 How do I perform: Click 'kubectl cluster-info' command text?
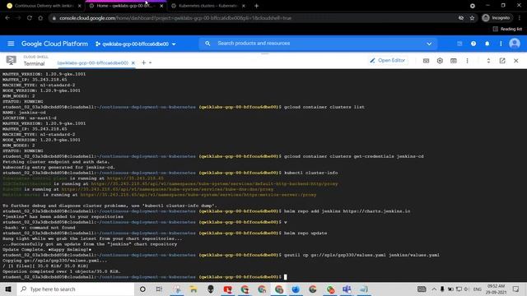[310, 173]
